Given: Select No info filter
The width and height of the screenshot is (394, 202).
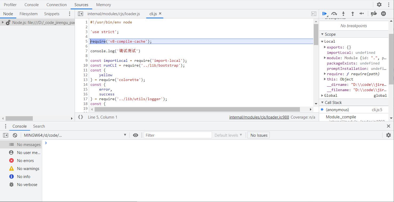Looking at the screenshot, I should [x=21, y=176].
